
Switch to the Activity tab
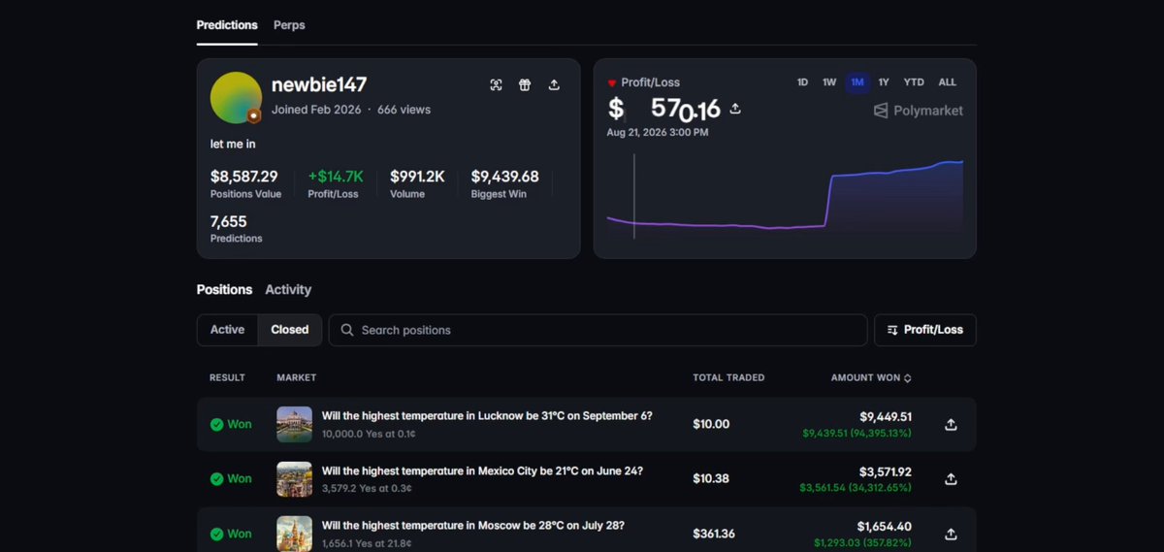coord(288,289)
